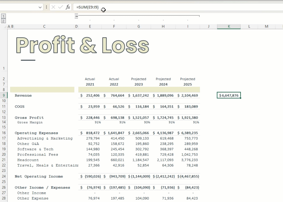The width and height of the screenshot is (283, 202).
Task: Click the 2023 year header cell
Action: (x=139, y=84)
